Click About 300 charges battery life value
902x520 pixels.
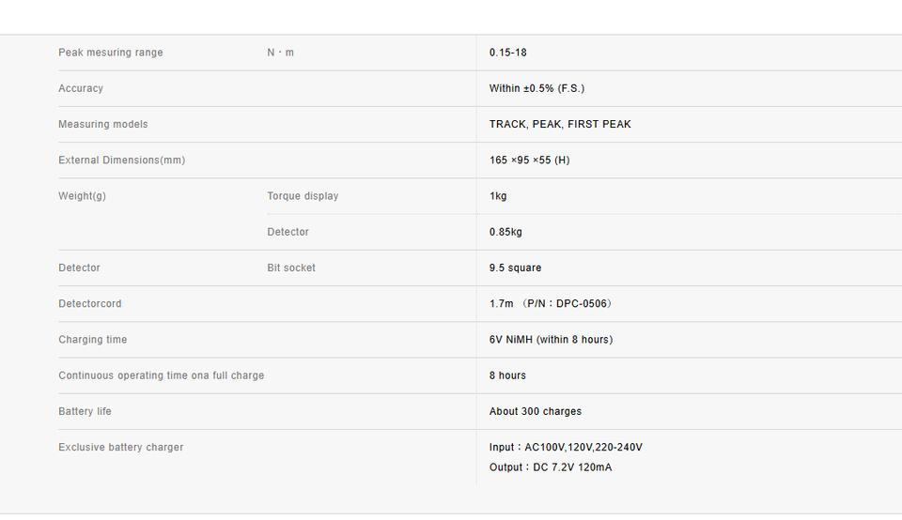[536, 411]
